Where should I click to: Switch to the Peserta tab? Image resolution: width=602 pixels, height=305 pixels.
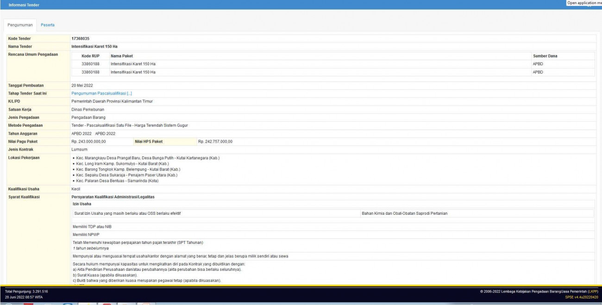click(47, 25)
